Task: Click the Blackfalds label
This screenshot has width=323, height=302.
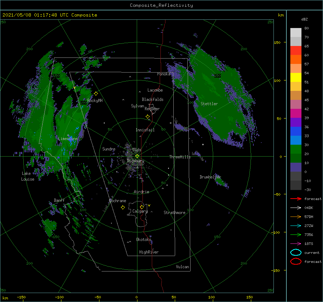Action: click(153, 99)
